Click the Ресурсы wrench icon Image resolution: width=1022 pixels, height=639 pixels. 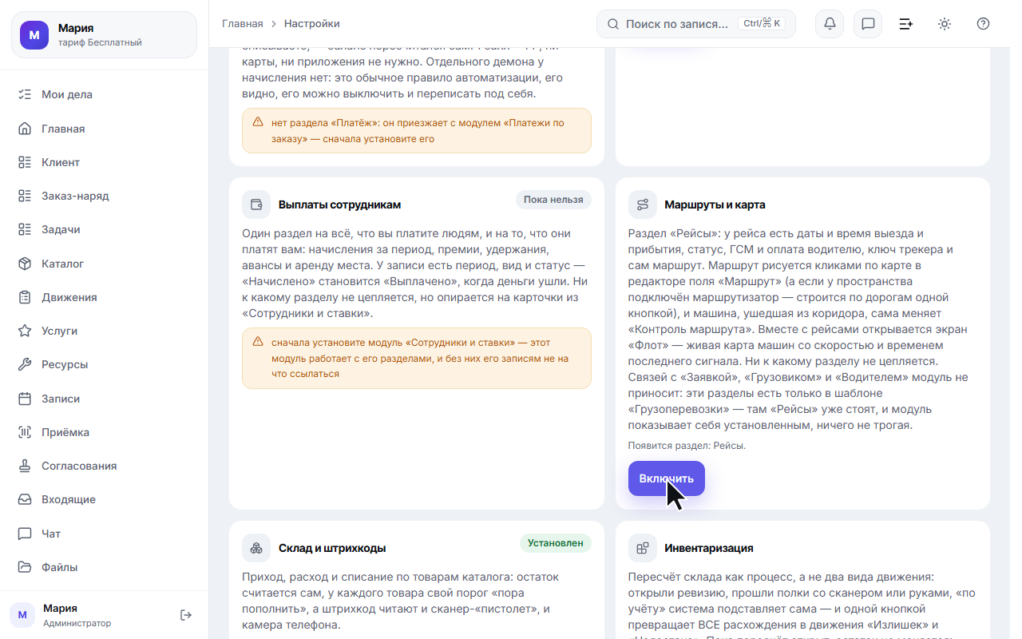pos(25,364)
